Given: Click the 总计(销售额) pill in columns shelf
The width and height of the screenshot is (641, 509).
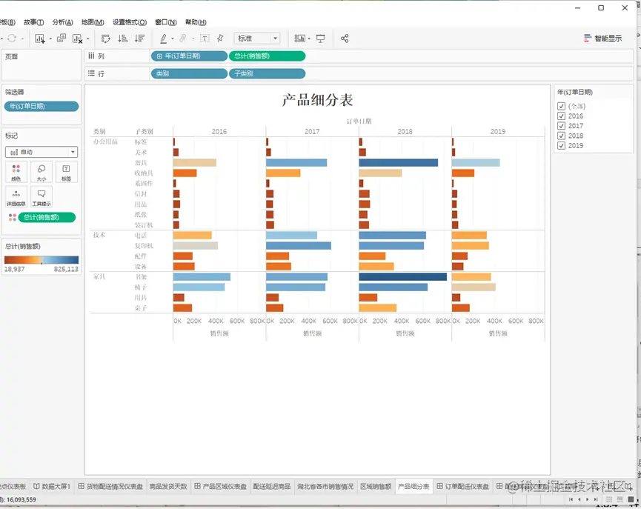Looking at the screenshot, I should (x=267, y=56).
